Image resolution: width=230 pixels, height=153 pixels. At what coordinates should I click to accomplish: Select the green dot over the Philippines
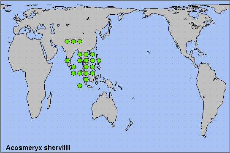coord(99,61)
